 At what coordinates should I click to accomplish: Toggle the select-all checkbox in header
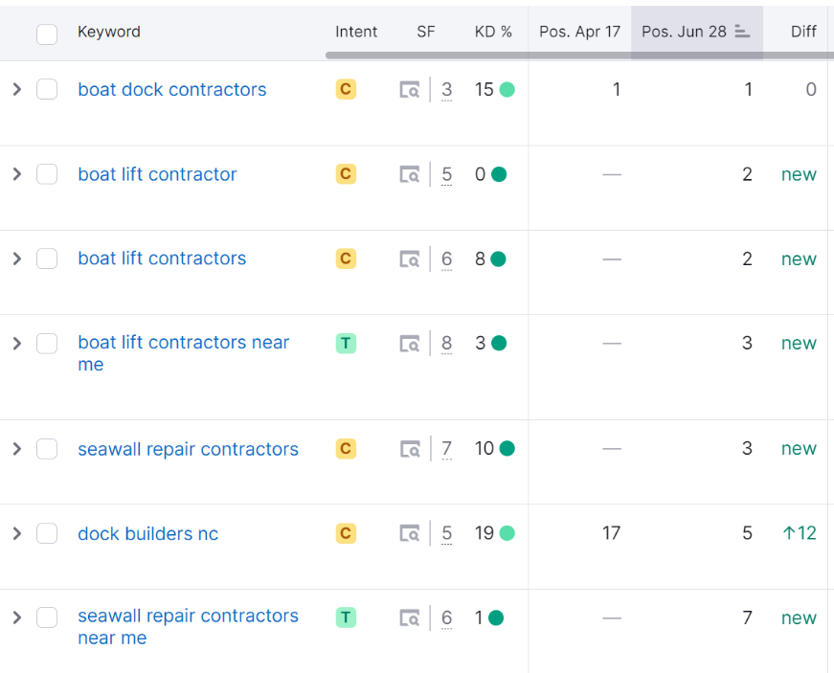[x=47, y=34]
